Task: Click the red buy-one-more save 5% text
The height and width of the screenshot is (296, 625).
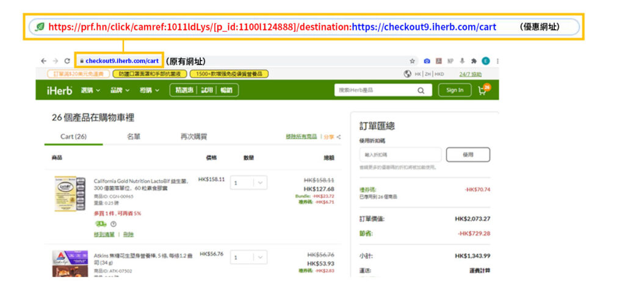Action: [x=117, y=214]
